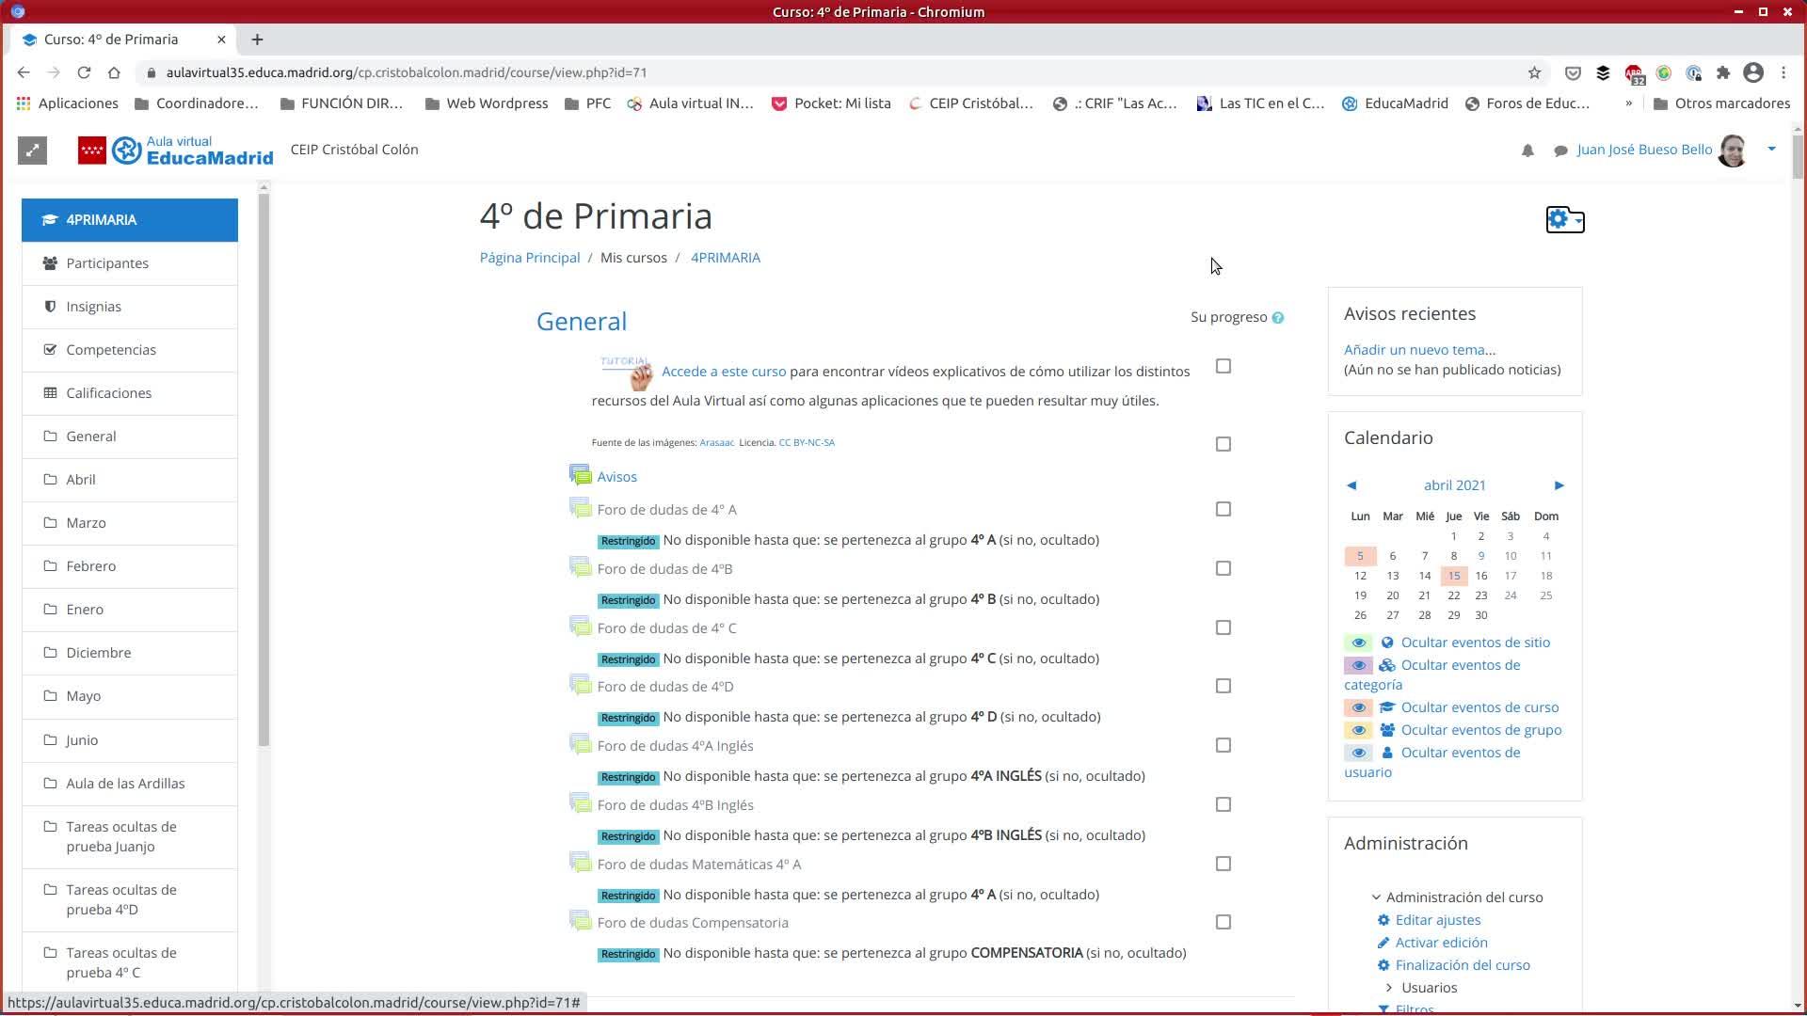Click the previous month calendar arrow
1807x1016 pixels.
click(x=1351, y=485)
